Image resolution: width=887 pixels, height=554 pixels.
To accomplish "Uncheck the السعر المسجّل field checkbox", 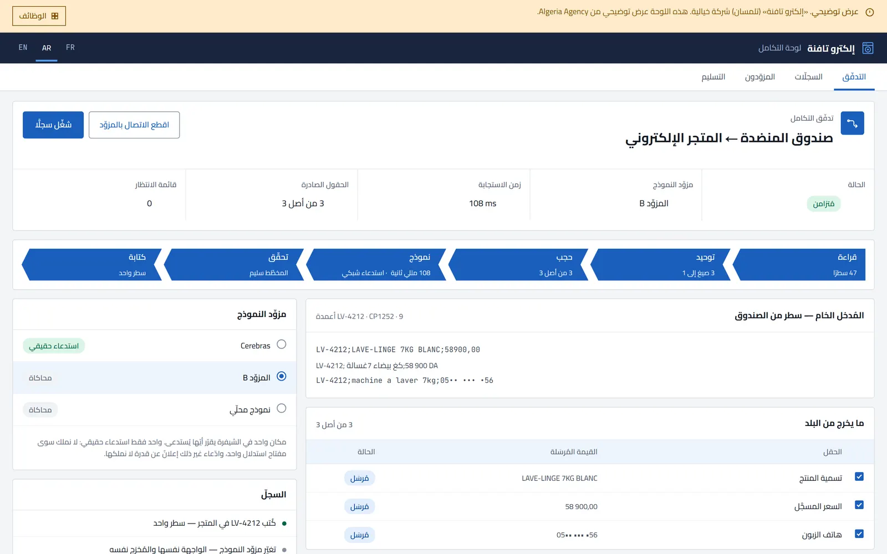I will point(859,505).
